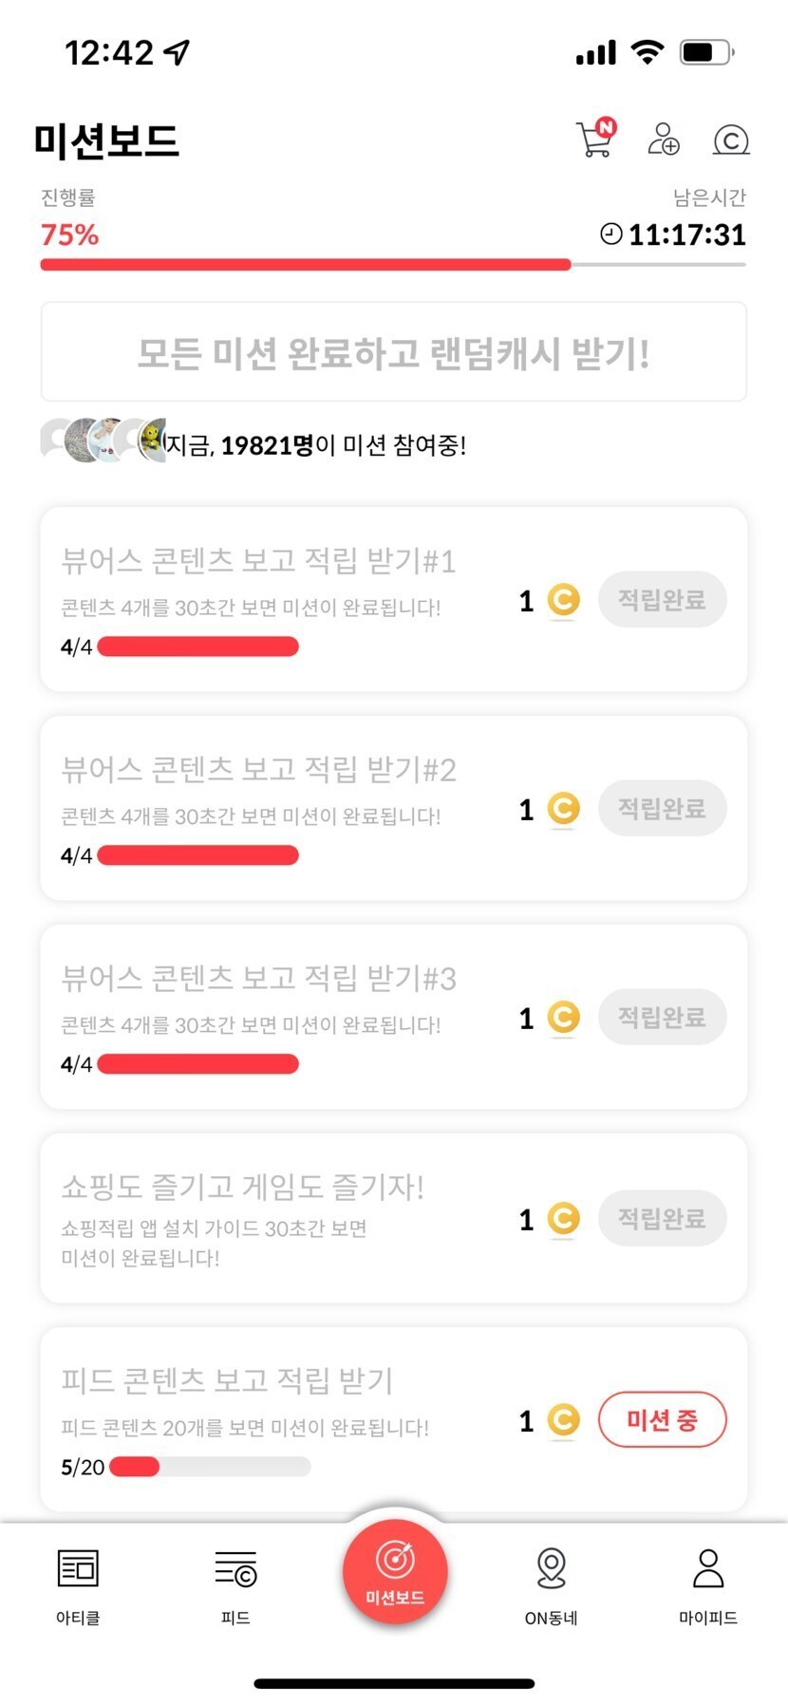Screen dimensions: 788x1705
Task: Tap '적립완료' button for viewers mission #2
Action: 662,809
